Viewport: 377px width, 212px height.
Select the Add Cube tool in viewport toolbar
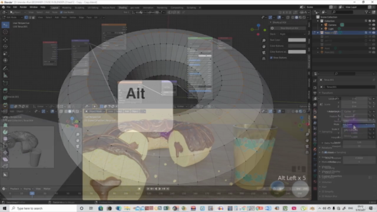coord(5,83)
